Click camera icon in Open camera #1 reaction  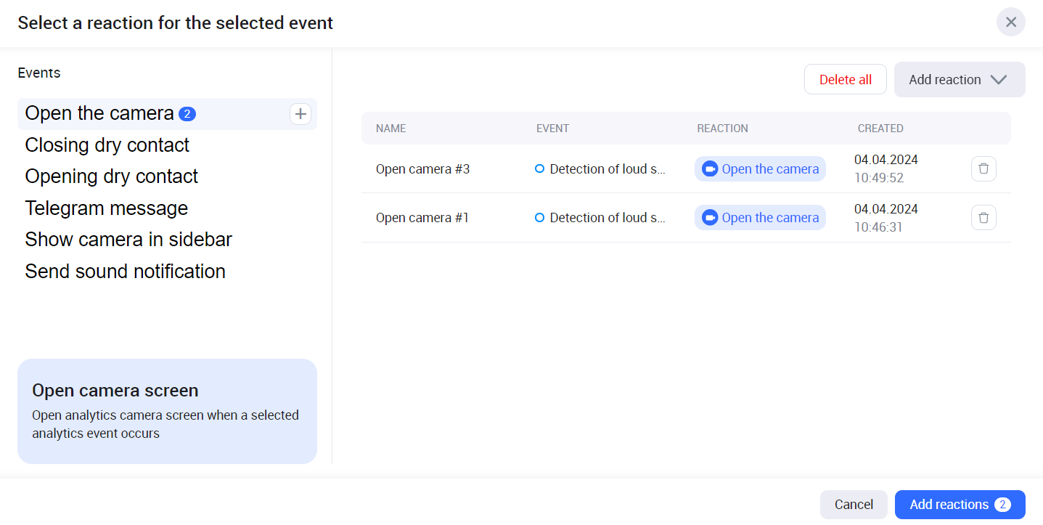pos(709,218)
